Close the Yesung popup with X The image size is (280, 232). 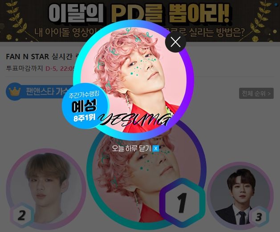[175, 42]
